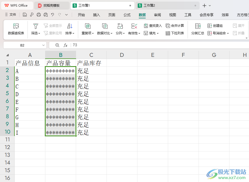Screen dimensions: 249x182
Task: Click Data Compare (数据对比) icon
Action: click(105, 26)
